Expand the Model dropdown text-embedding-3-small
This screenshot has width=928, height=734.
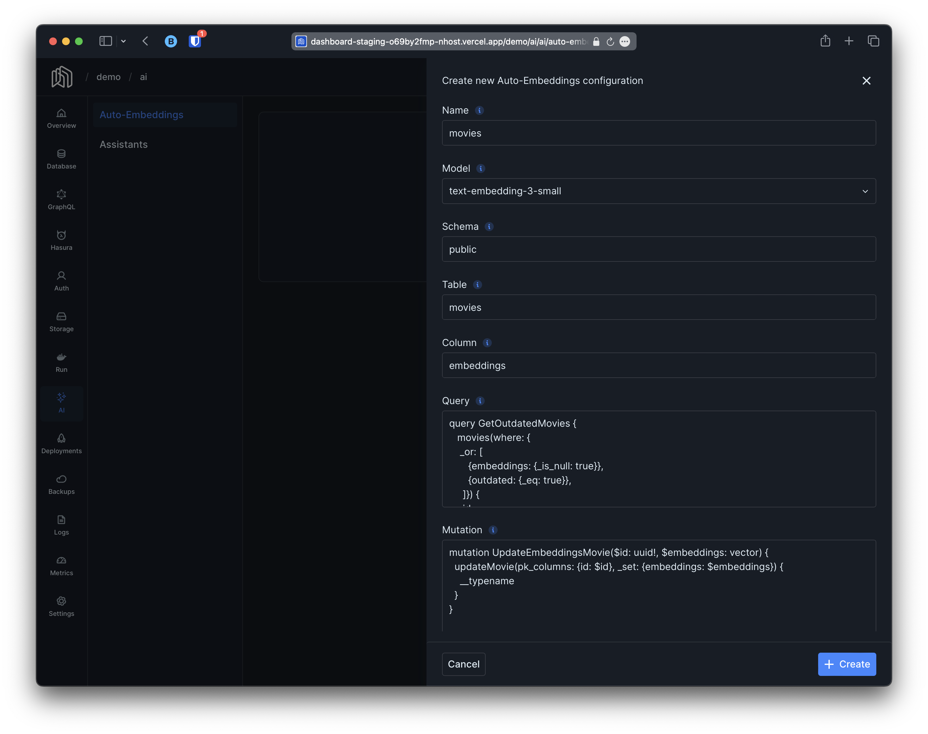(659, 191)
